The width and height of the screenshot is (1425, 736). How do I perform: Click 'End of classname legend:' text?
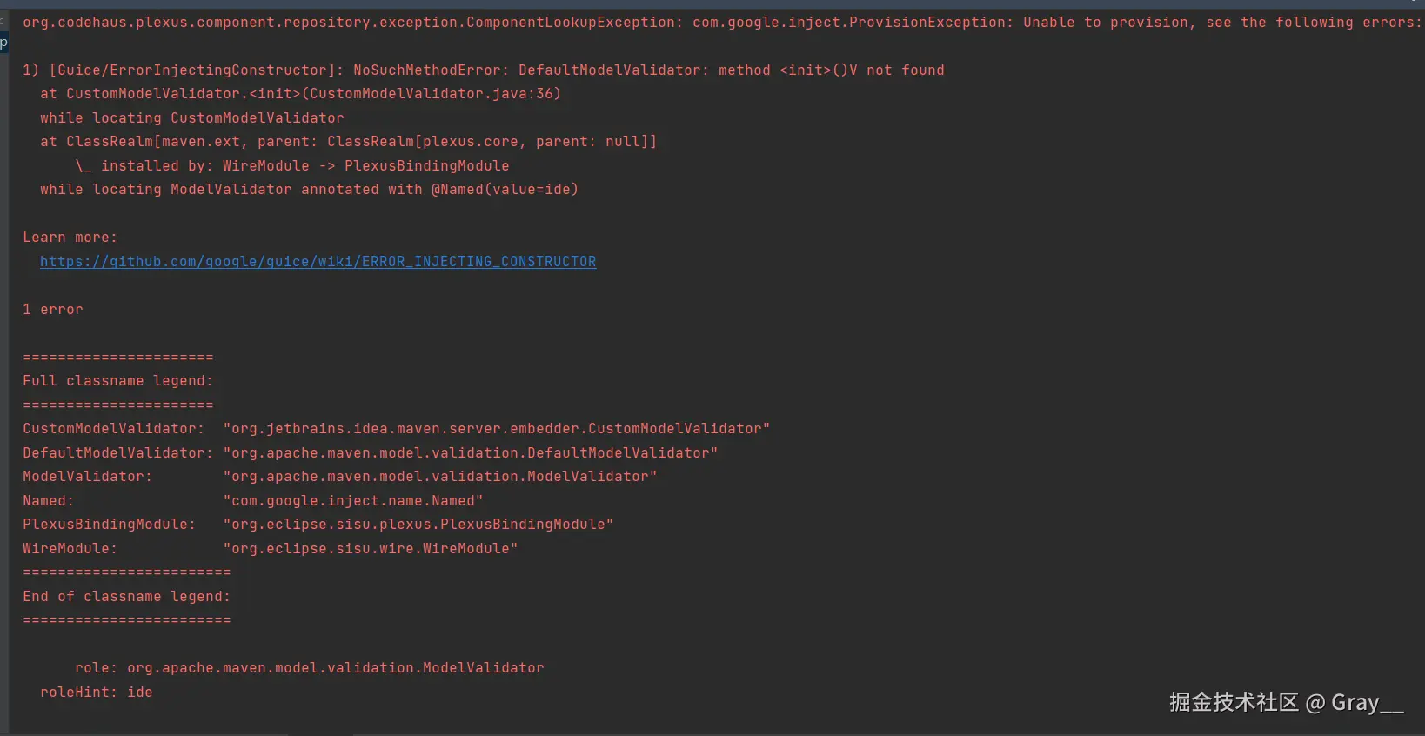point(126,597)
